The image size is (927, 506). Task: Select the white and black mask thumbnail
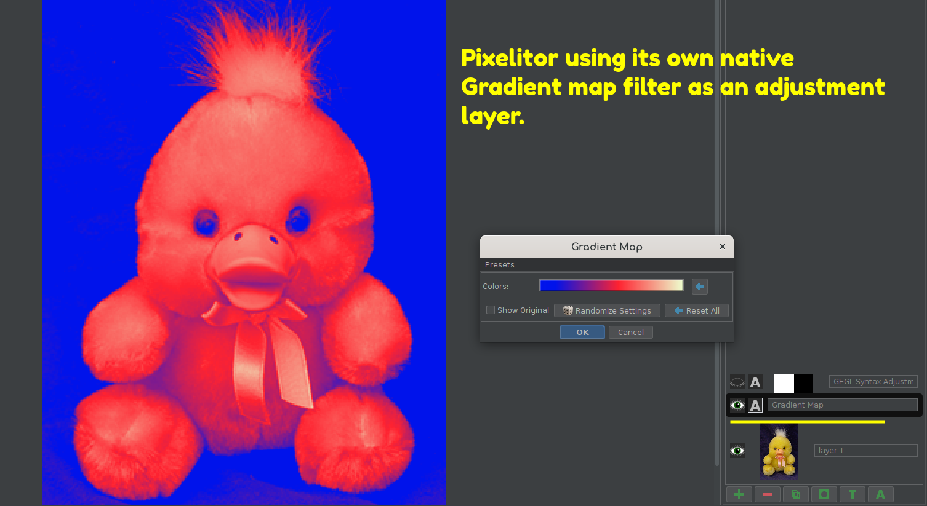click(x=793, y=384)
